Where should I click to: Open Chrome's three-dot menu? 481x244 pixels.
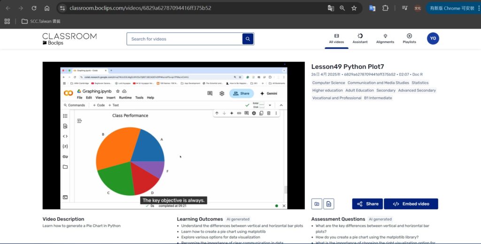[478, 8]
